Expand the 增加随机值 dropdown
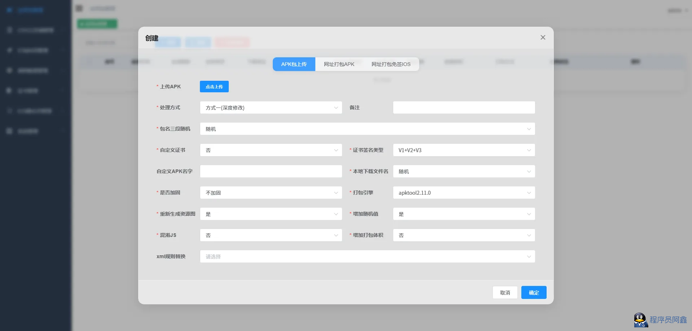This screenshot has height=331, width=692. (x=464, y=214)
